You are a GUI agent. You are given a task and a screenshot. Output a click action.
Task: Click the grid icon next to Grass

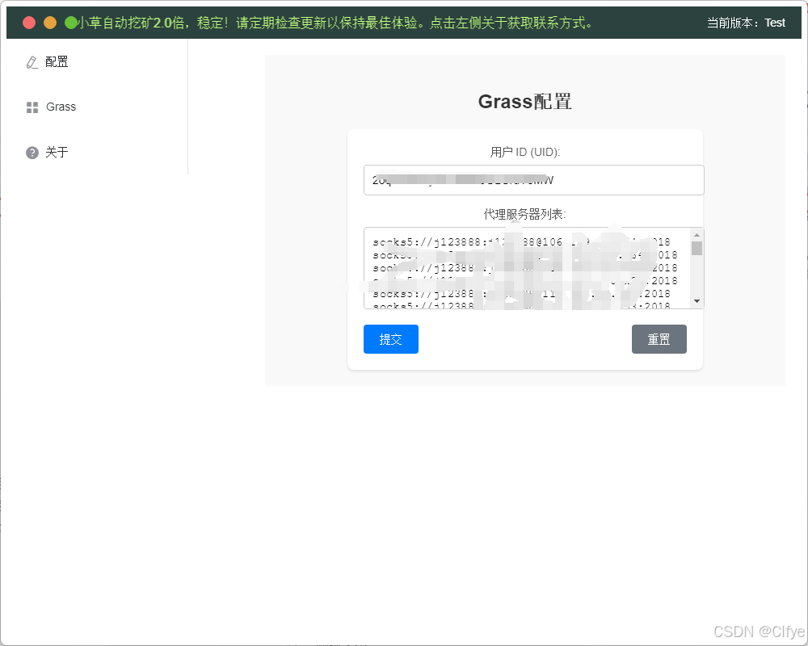(32, 107)
